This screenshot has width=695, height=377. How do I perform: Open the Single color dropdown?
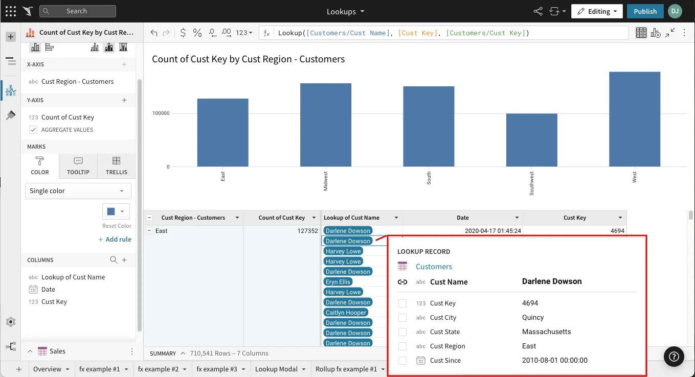tap(78, 191)
